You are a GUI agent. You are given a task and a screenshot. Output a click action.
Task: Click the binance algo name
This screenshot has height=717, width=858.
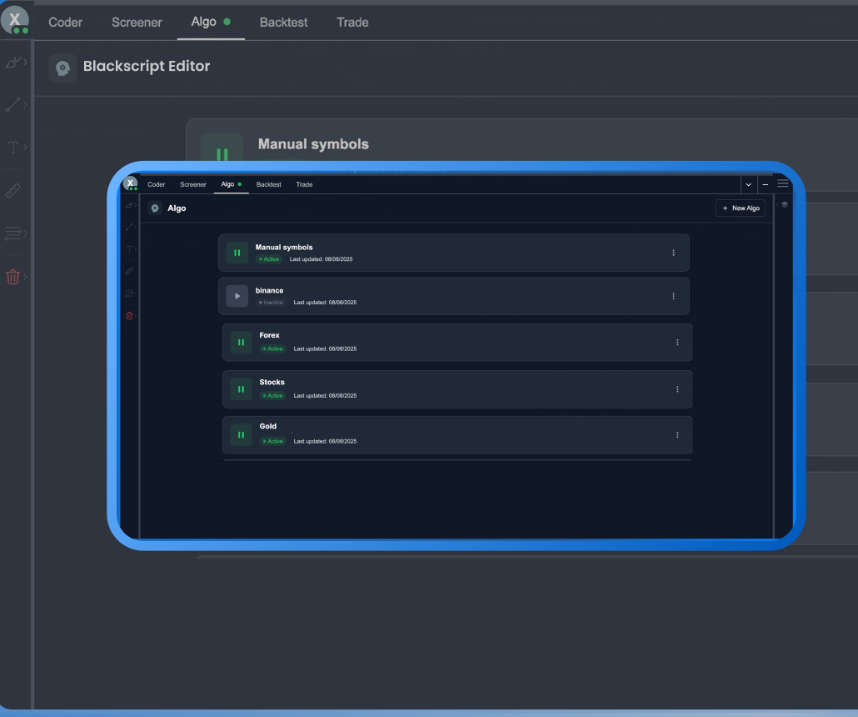pos(269,291)
